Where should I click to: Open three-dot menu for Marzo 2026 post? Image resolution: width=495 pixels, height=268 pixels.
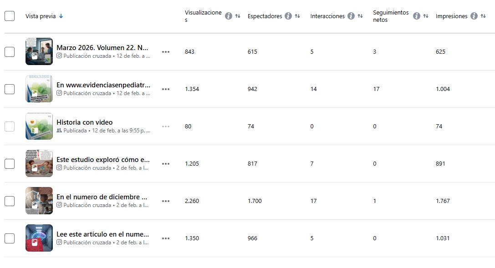[x=166, y=52]
